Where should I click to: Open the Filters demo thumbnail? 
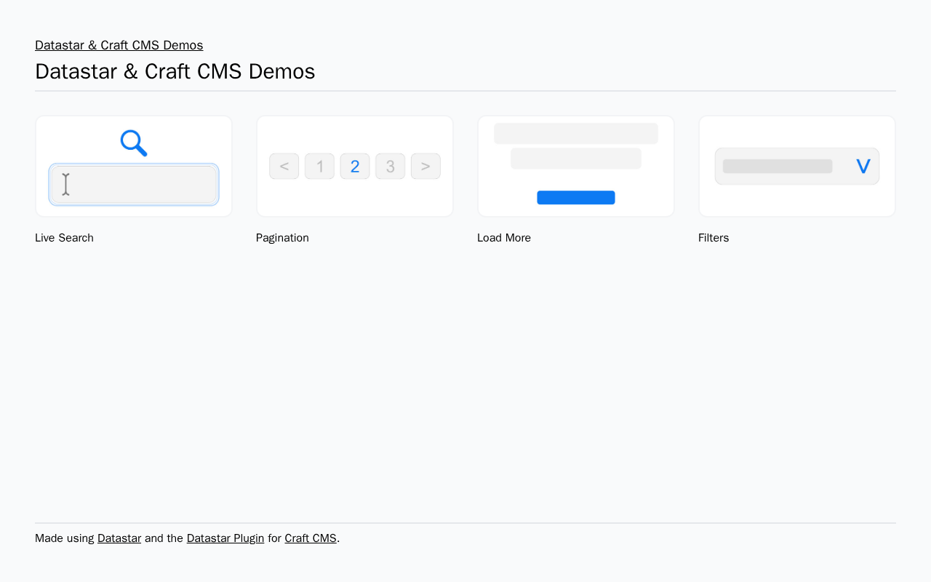(797, 166)
